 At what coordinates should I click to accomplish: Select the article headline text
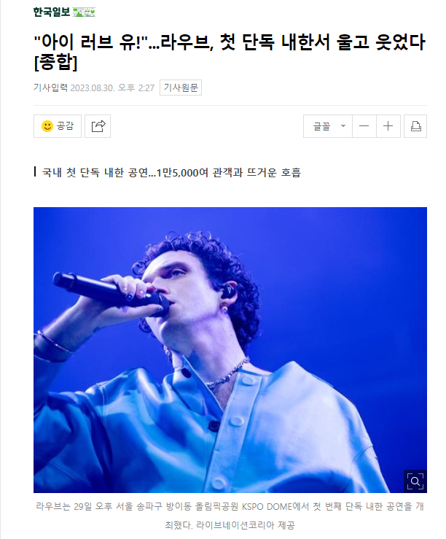click(x=230, y=52)
